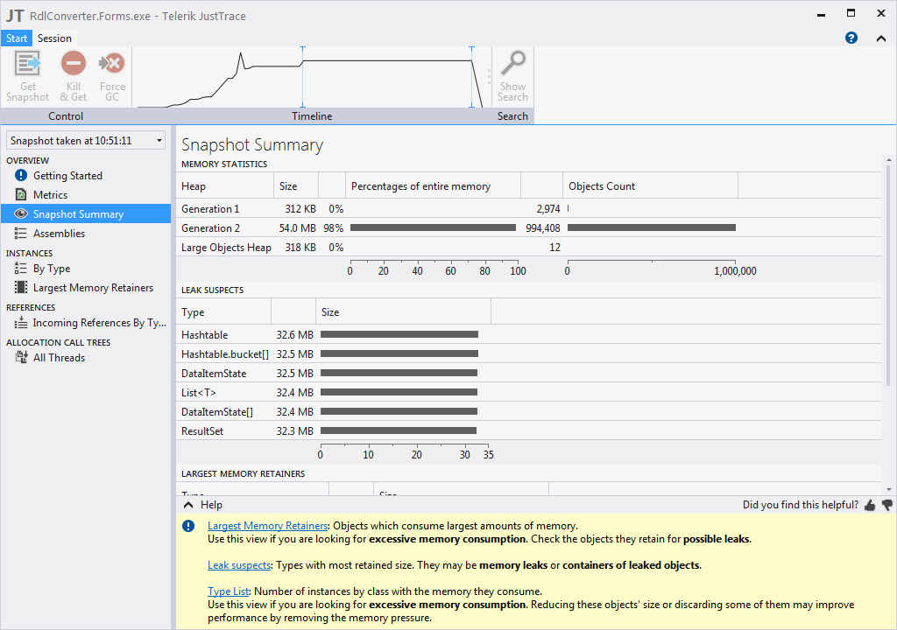Open the snapshot selection dropdown

[86, 141]
